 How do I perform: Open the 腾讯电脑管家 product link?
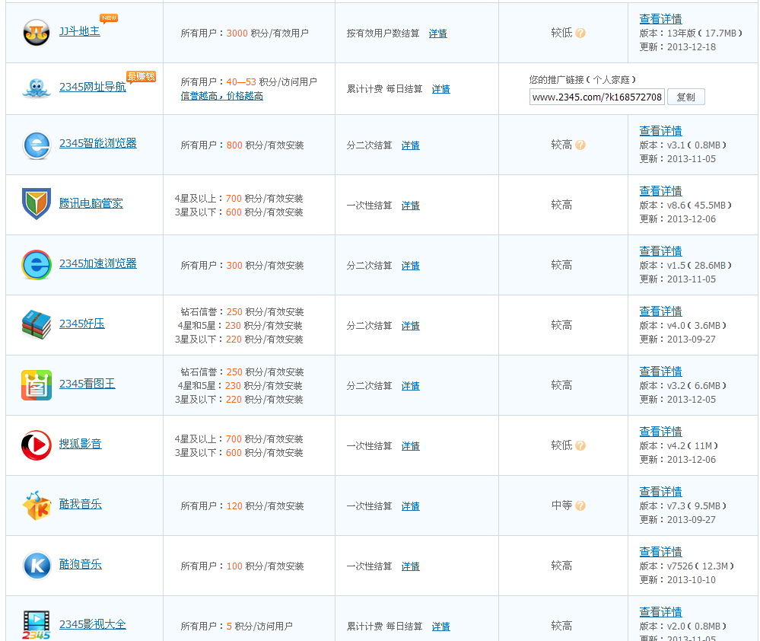(91, 203)
